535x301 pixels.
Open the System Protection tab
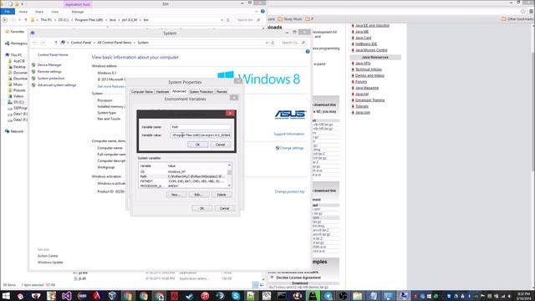[201, 92]
